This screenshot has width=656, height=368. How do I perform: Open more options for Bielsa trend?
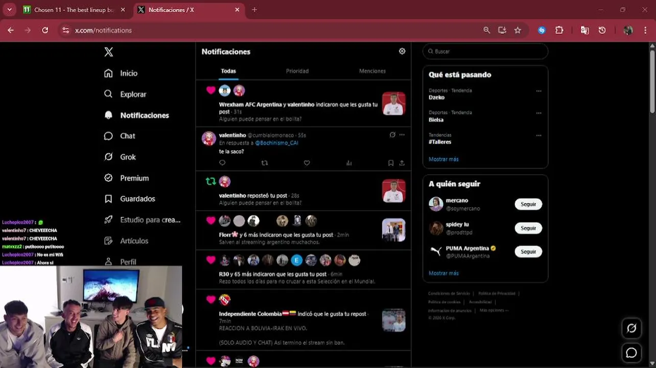538,113
